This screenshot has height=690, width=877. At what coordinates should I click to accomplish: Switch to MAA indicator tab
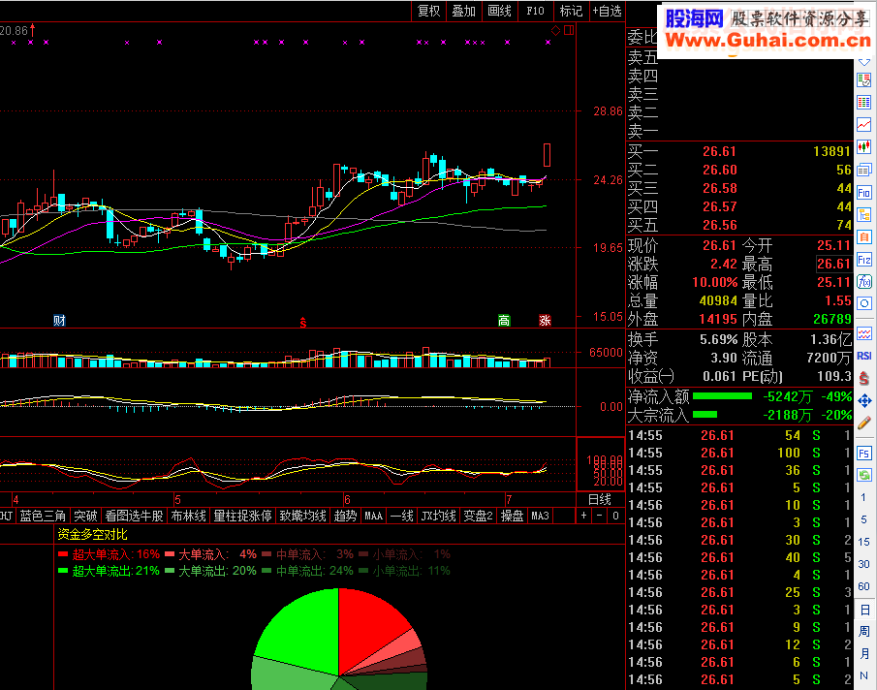coord(374,516)
